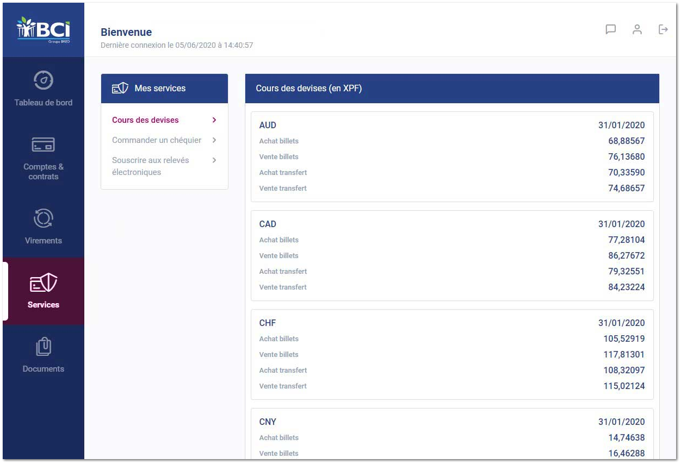This screenshot has height=464, width=681.
Task: Select the Virements menu label
Action: (44, 241)
